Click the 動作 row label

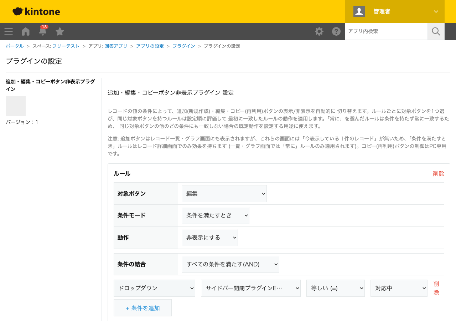coord(123,238)
